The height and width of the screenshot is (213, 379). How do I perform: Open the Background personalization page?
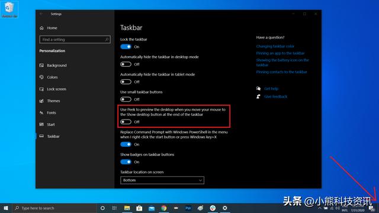coord(57,66)
